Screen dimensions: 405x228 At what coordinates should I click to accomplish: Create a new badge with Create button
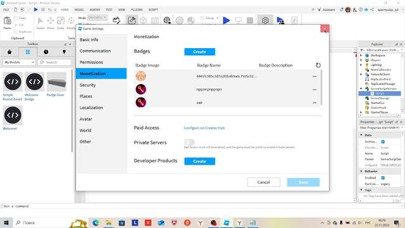point(200,52)
